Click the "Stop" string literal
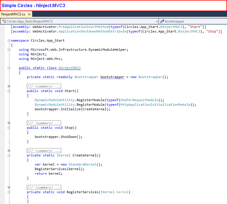 tap(212, 31)
